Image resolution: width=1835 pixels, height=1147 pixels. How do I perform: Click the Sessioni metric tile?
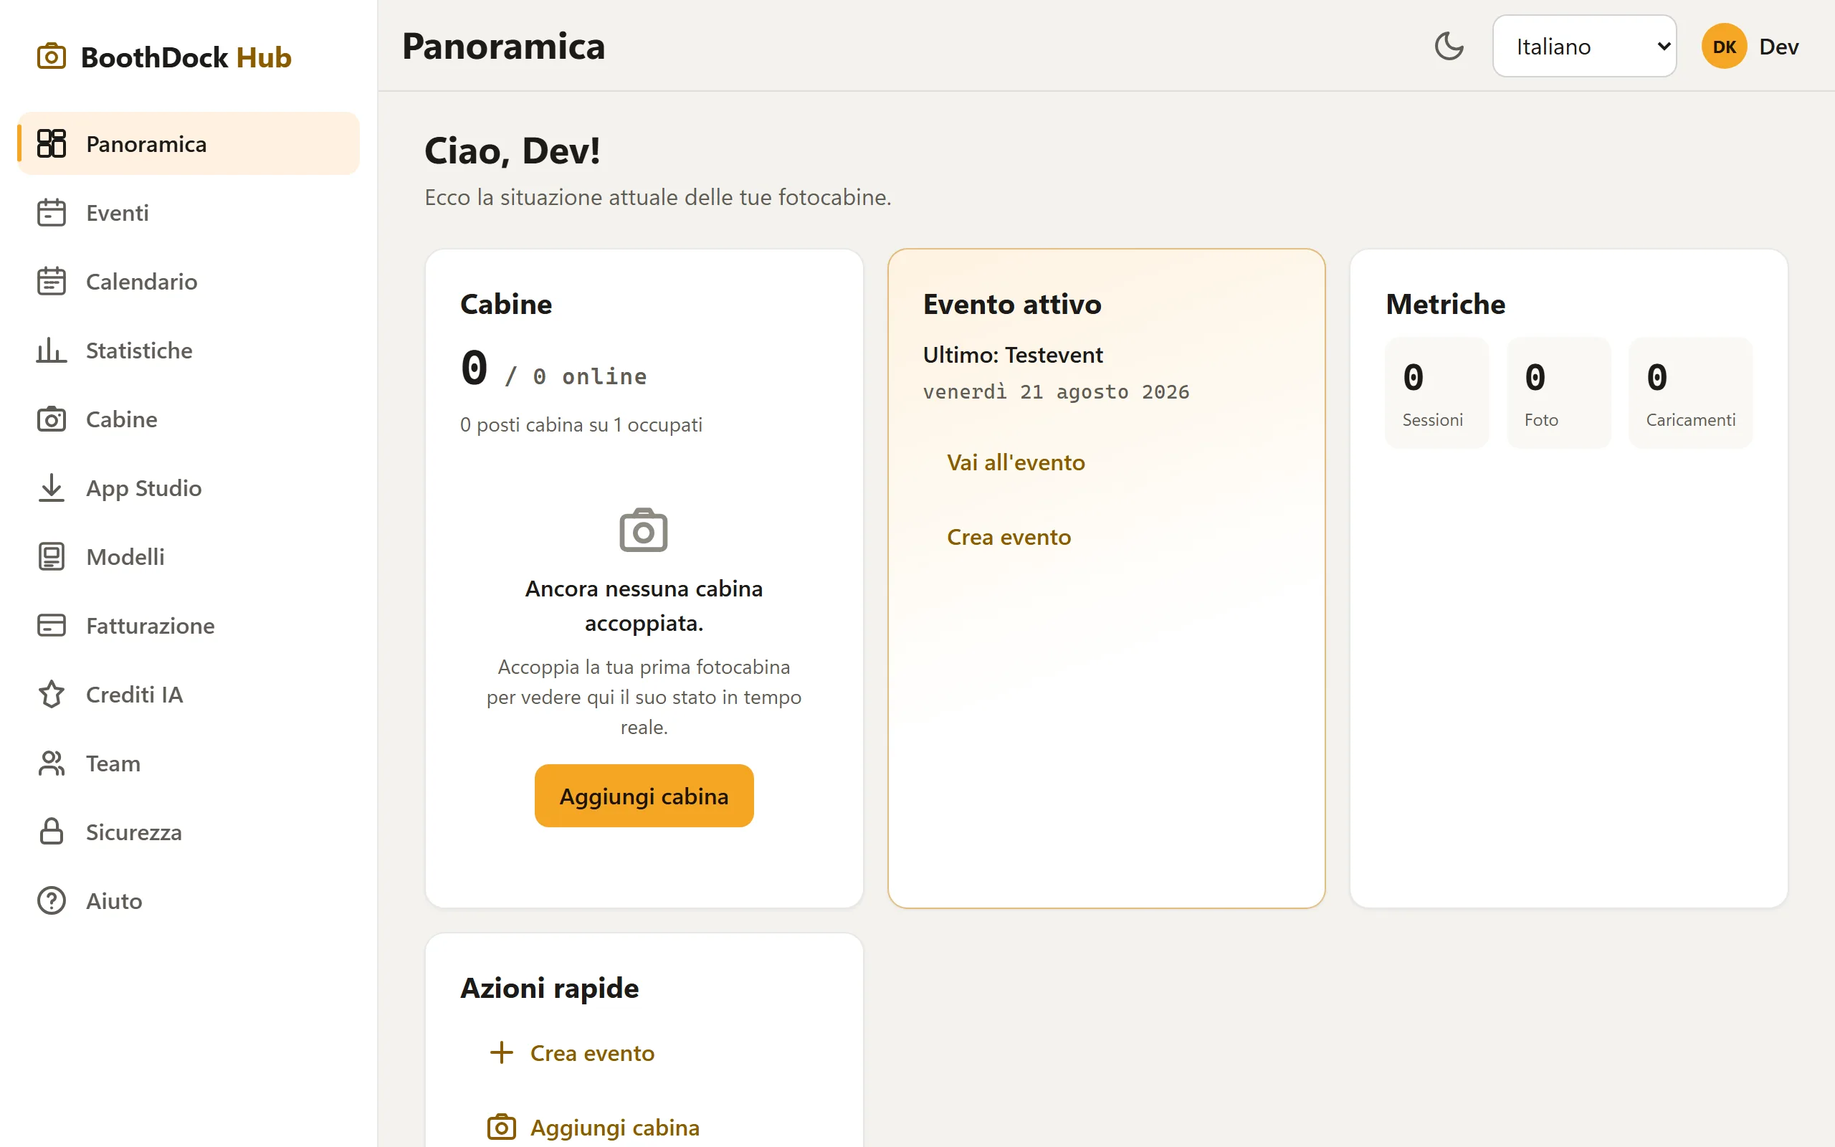pos(1437,393)
